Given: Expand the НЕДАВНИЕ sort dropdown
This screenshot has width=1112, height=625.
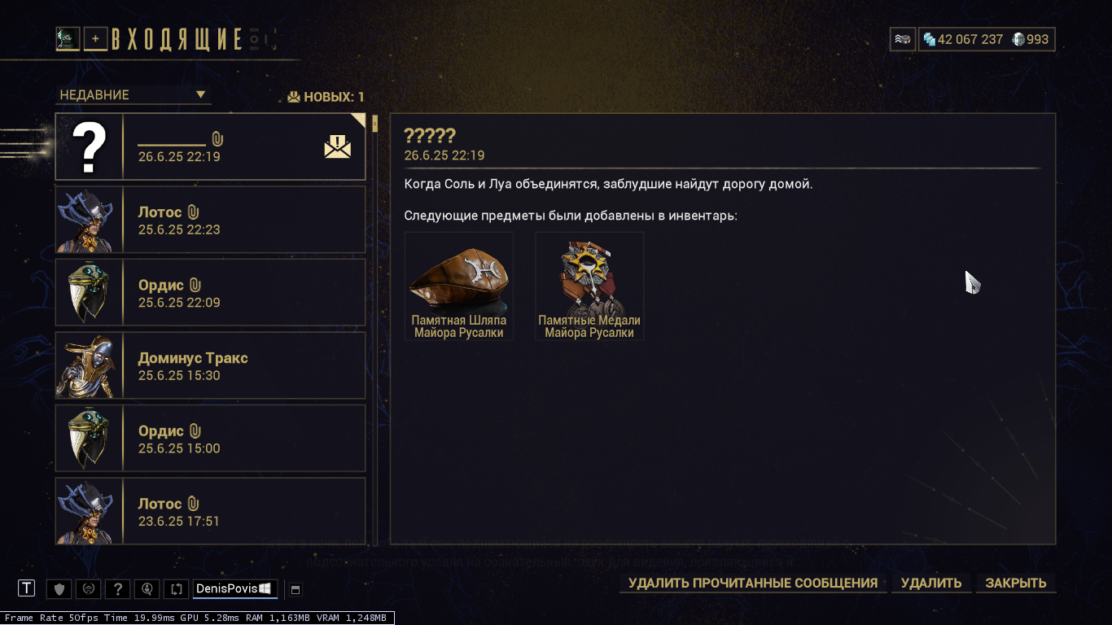Looking at the screenshot, I should pos(134,95).
